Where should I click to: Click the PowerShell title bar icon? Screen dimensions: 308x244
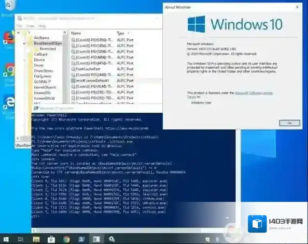[x=36, y=108]
